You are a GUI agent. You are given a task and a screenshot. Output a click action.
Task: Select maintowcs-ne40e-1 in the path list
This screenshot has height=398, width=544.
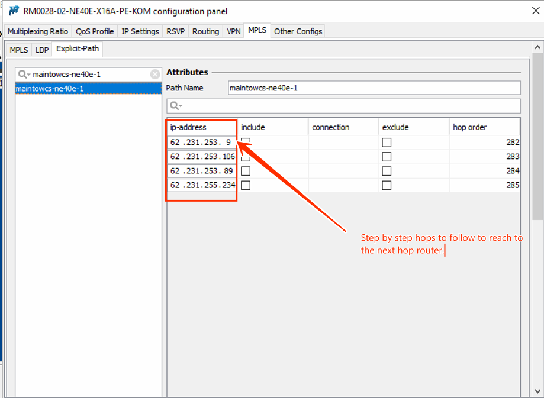(x=88, y=89)
